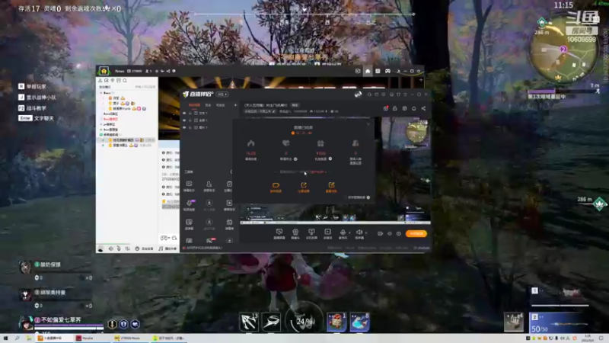The image size is (609, 343).
Task: Click bell notification icon in companion
Action: tap(413, 108)
